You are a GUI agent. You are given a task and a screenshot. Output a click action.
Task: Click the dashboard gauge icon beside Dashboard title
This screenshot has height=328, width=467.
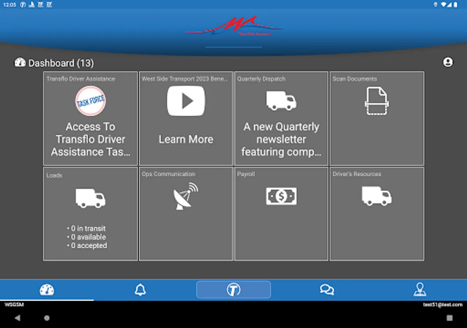click(x=20, y=63)
